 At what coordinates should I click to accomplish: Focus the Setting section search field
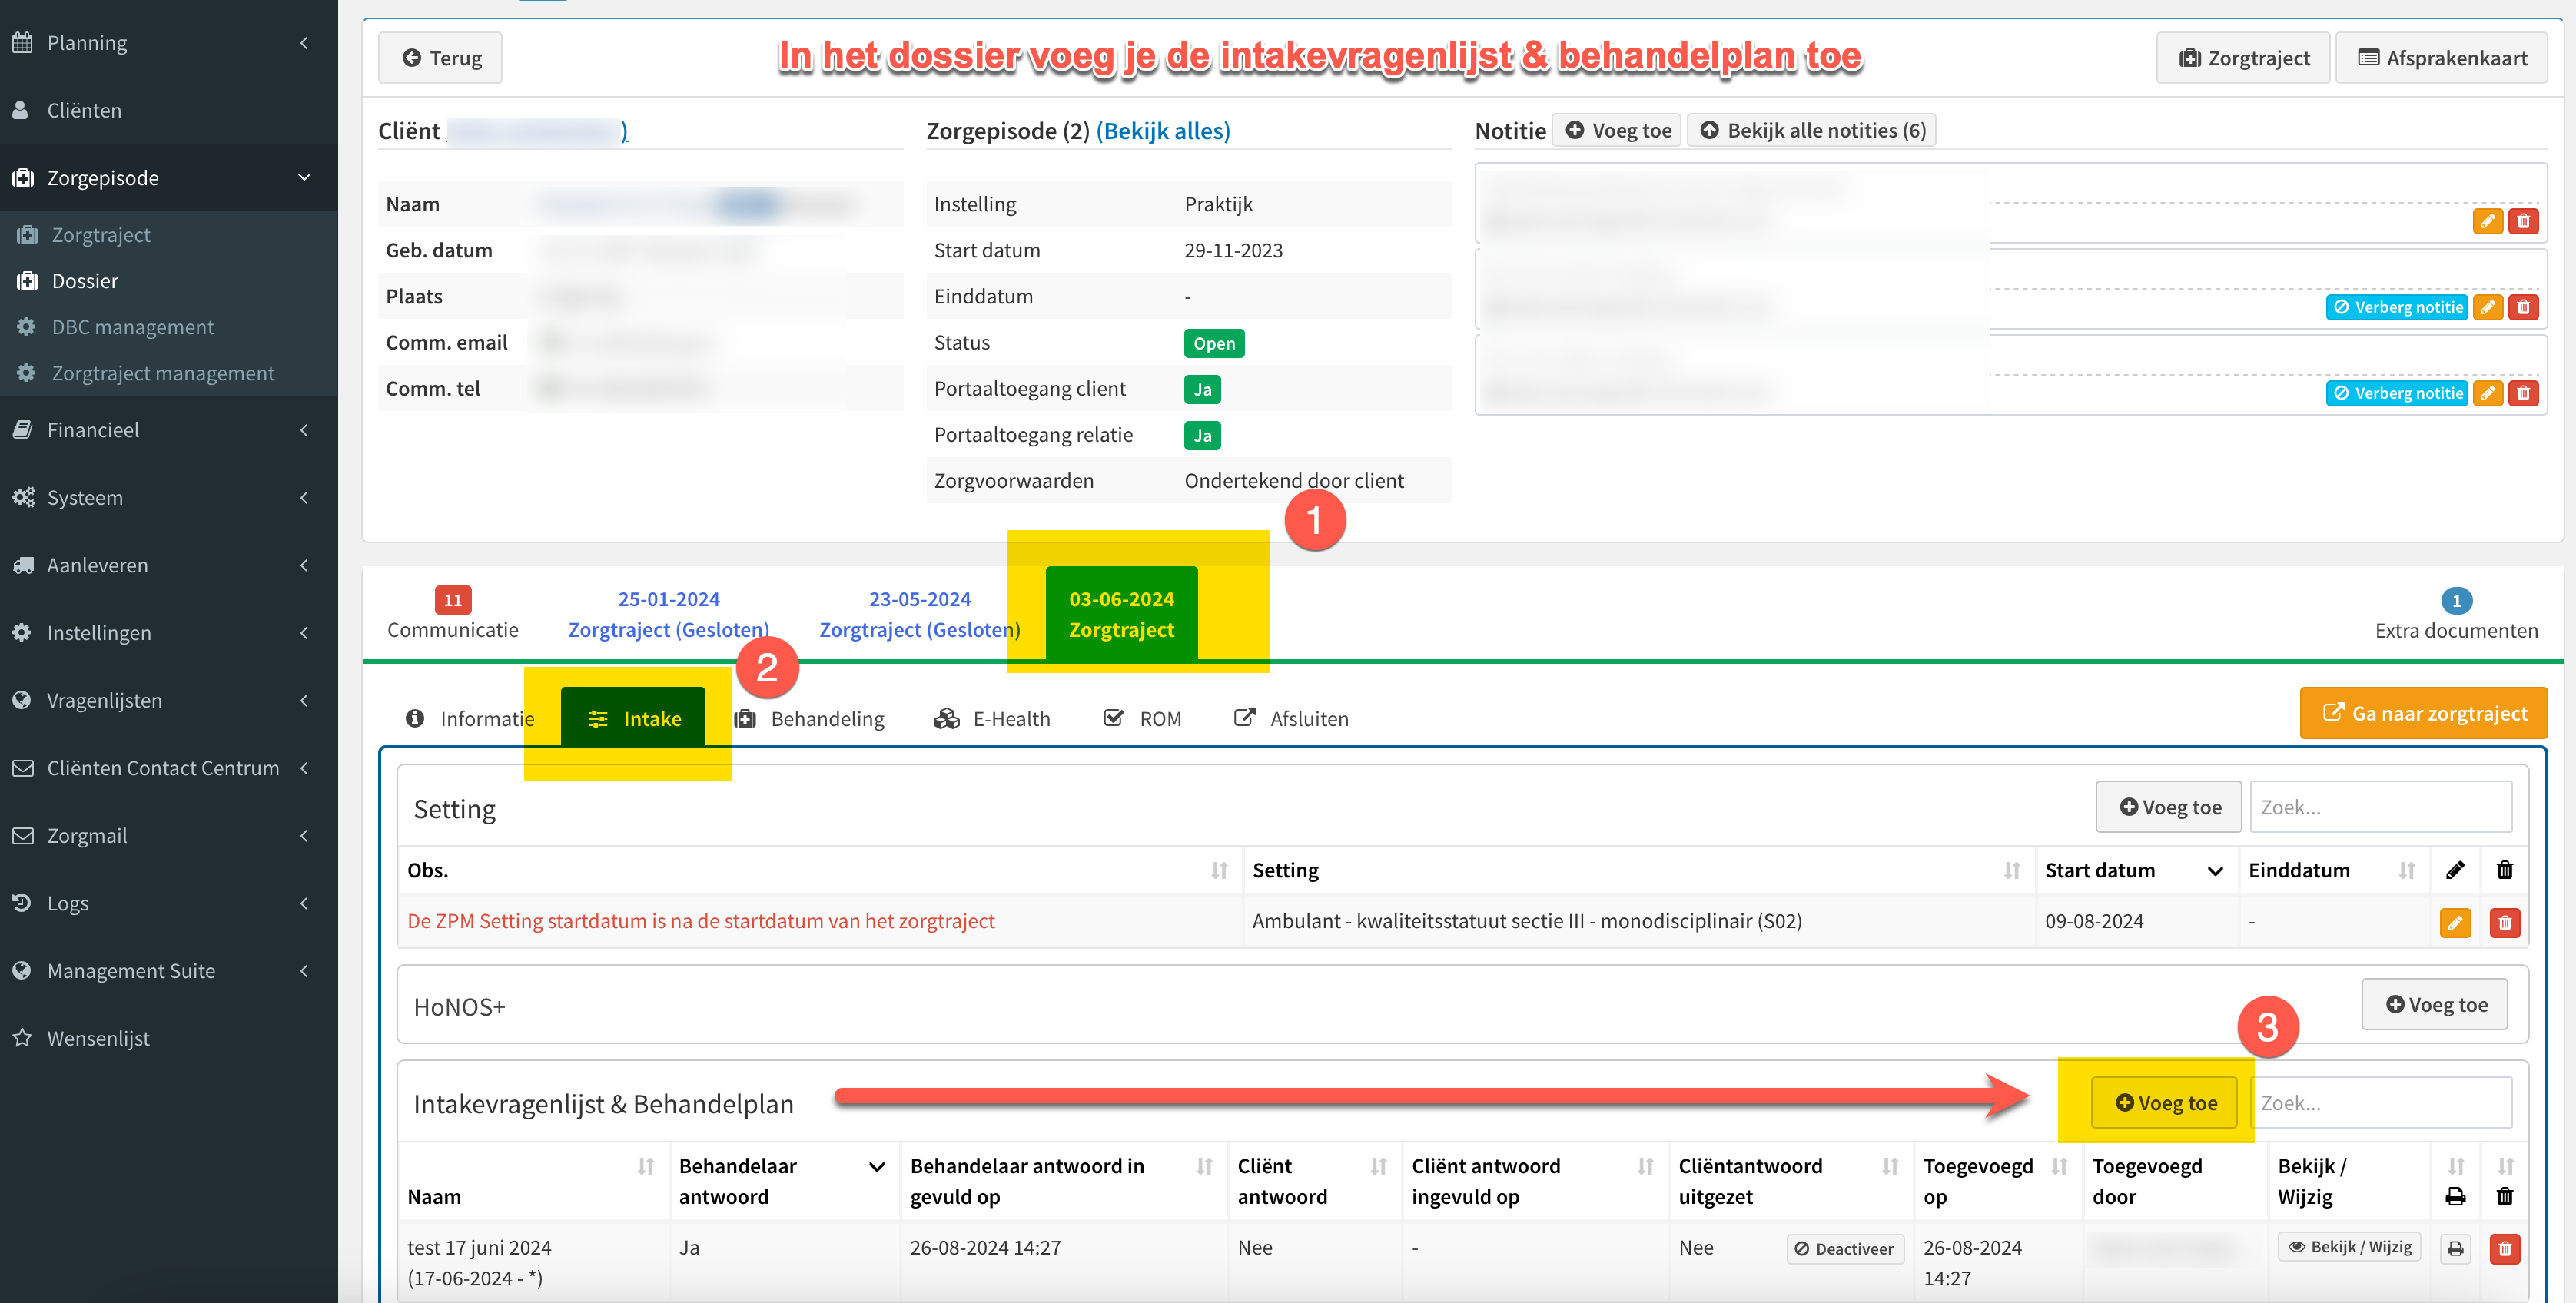pos(2380,807)
